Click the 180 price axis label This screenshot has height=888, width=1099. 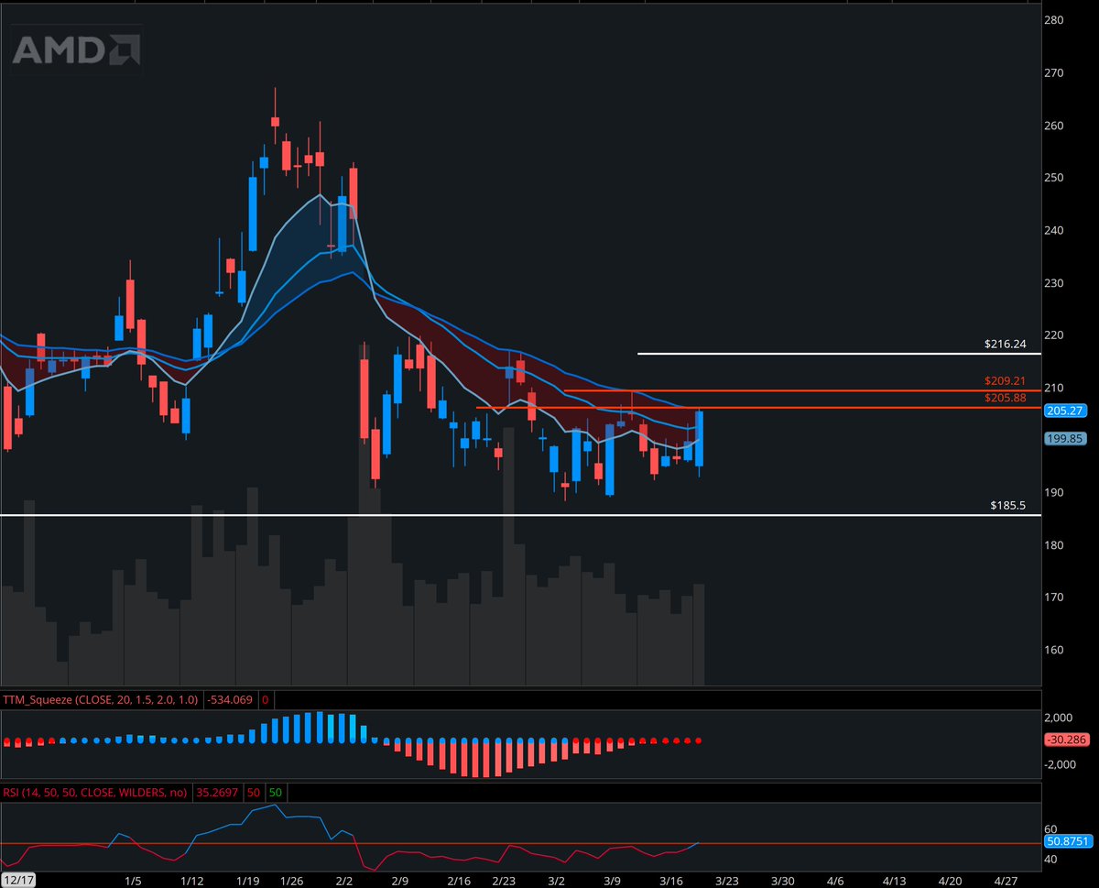(1053, 545)
